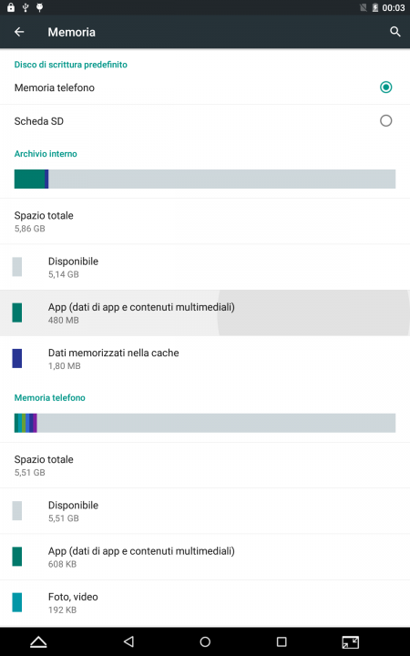
Task: Open recent apps square button
Action: (x=282, y=641)
